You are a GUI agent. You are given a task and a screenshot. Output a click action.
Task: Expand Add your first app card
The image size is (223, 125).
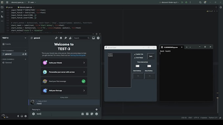64,90
